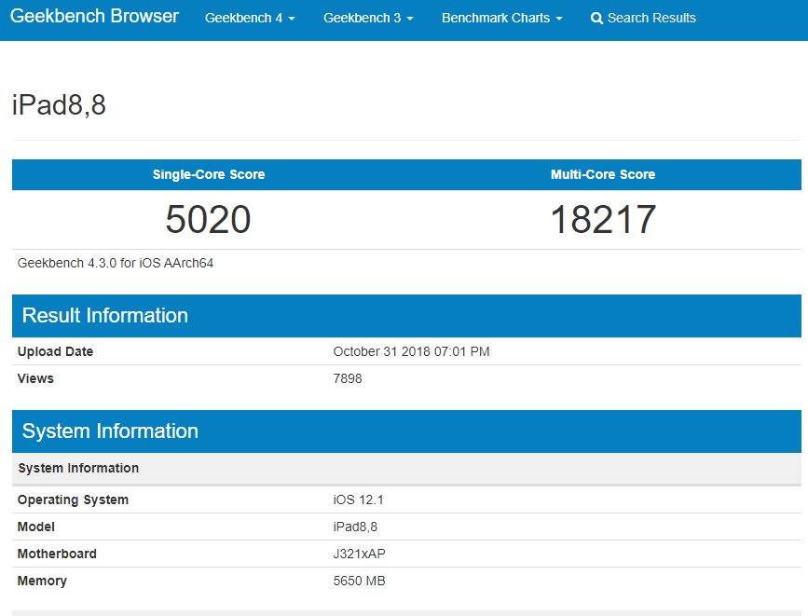Screen dimensions: 808x616
Task: Select the multi-core score 18217
Action: tap(603, 220)
